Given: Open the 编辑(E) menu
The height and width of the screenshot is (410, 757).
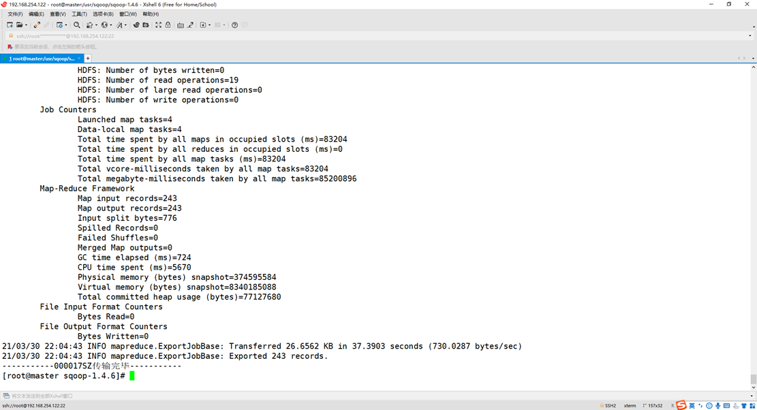Looking at the screenshot, I should point(36,14).
